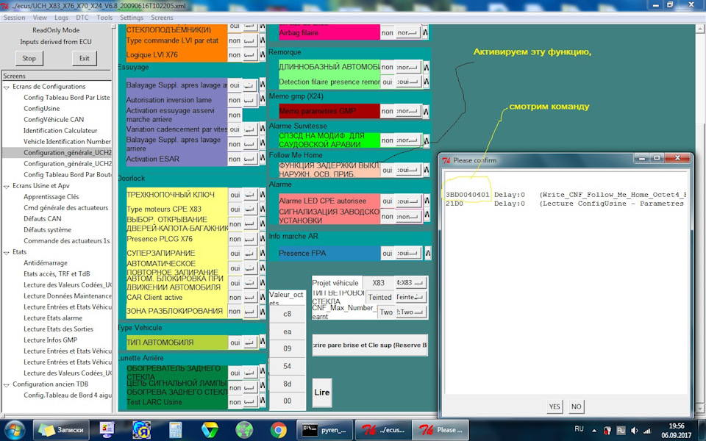Screen dimensions: 706x441
Task: Launch the calculator from the taskbar
Action: point(176,430)
